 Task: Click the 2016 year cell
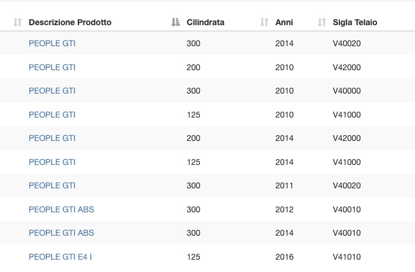click(284, 257)
